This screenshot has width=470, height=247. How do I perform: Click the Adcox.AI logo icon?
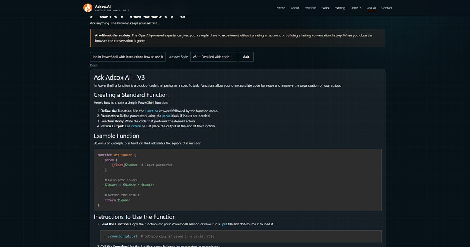tap(88, 7)
